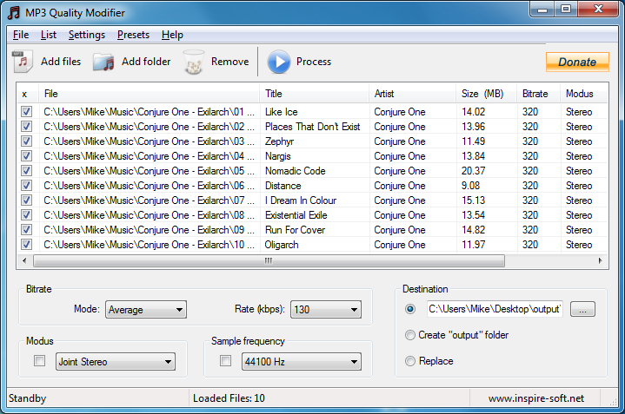
Task: Open the Rate (kbps) dropdown showing 130
Action: [326, 310]
